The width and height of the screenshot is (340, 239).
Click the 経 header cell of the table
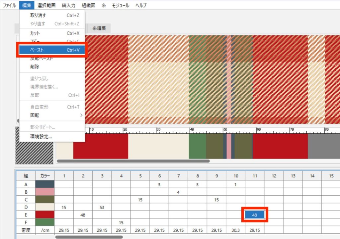click(26, 176)
